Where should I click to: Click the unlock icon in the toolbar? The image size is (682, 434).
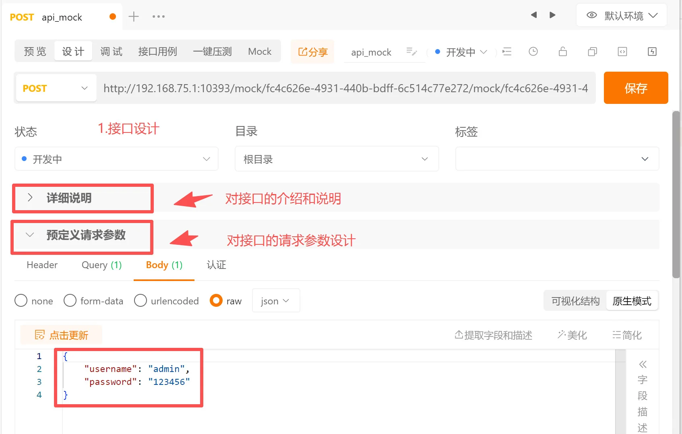click(562, 52)
